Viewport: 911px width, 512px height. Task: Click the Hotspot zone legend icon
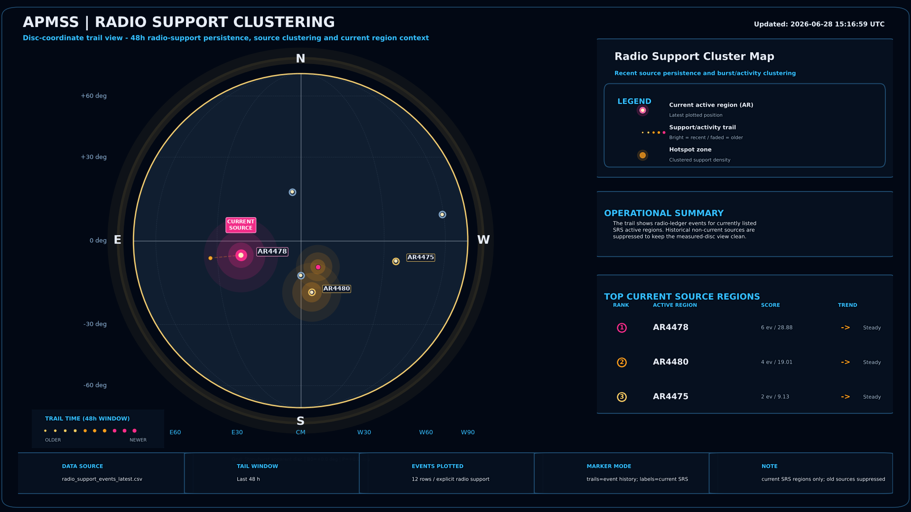click(642, 155)
